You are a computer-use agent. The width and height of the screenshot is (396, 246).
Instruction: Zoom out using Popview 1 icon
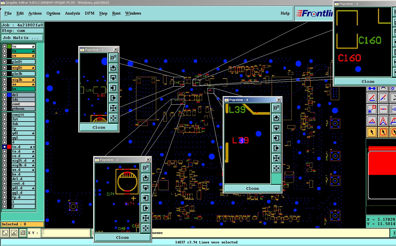coord(113,118)
